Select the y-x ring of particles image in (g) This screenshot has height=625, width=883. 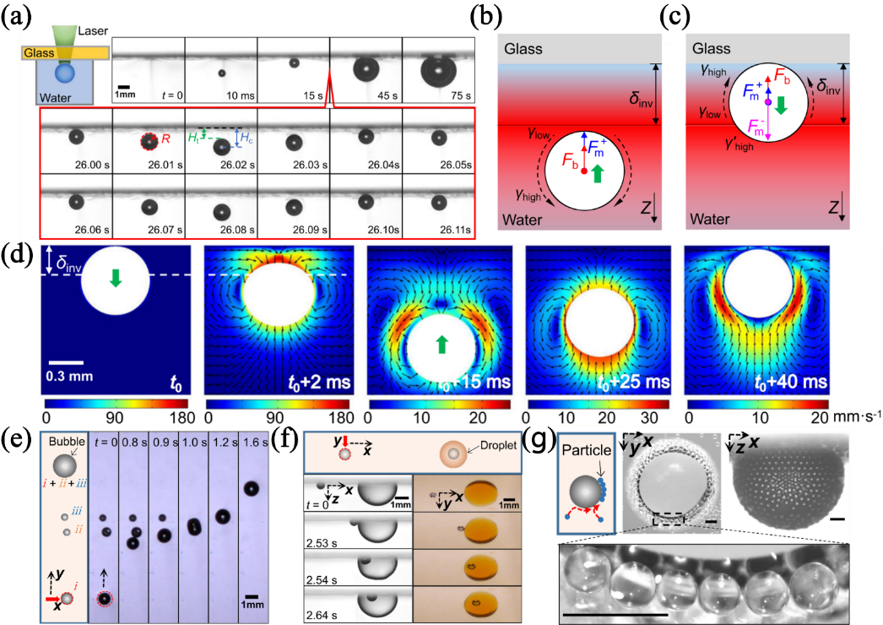(x=673, y=483)
